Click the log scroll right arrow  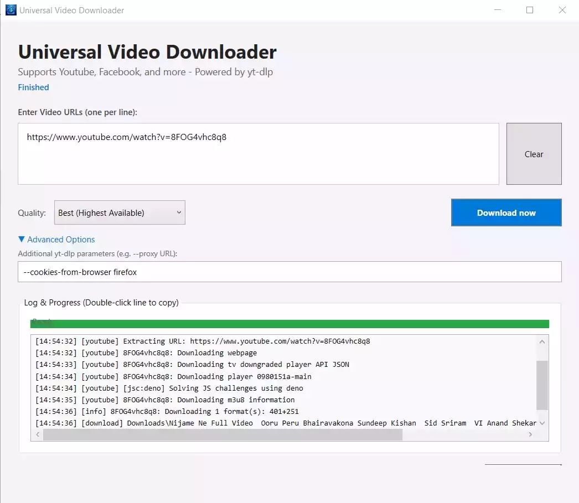tap(530, 435)
